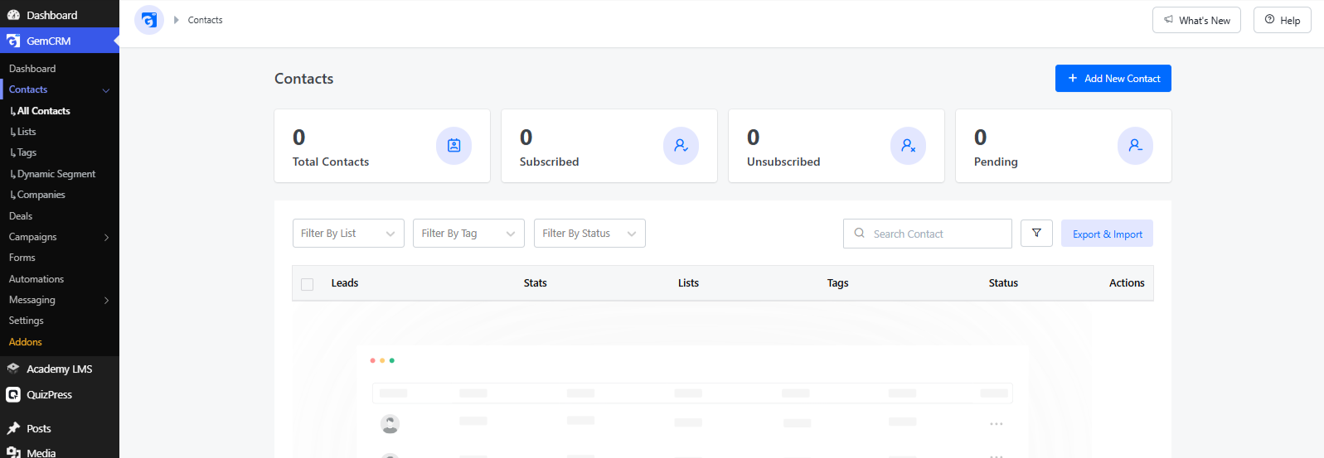Click the Stats column header
Viewport: 1324px width, 458px height.
(535, 283)
